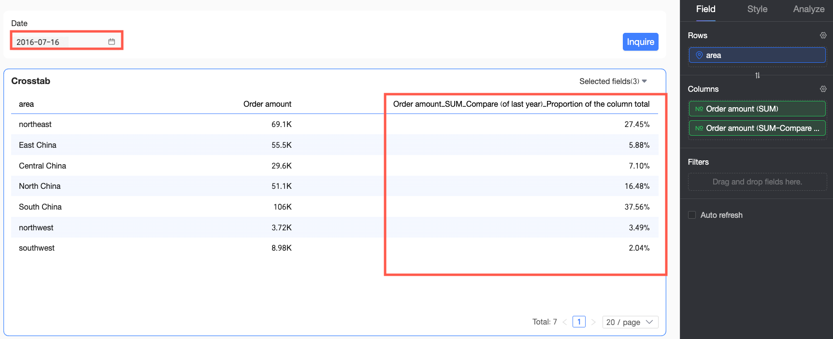Select page 1 in pagination
Viewport: 833px width, 339px height.
(x=579, y=322)
